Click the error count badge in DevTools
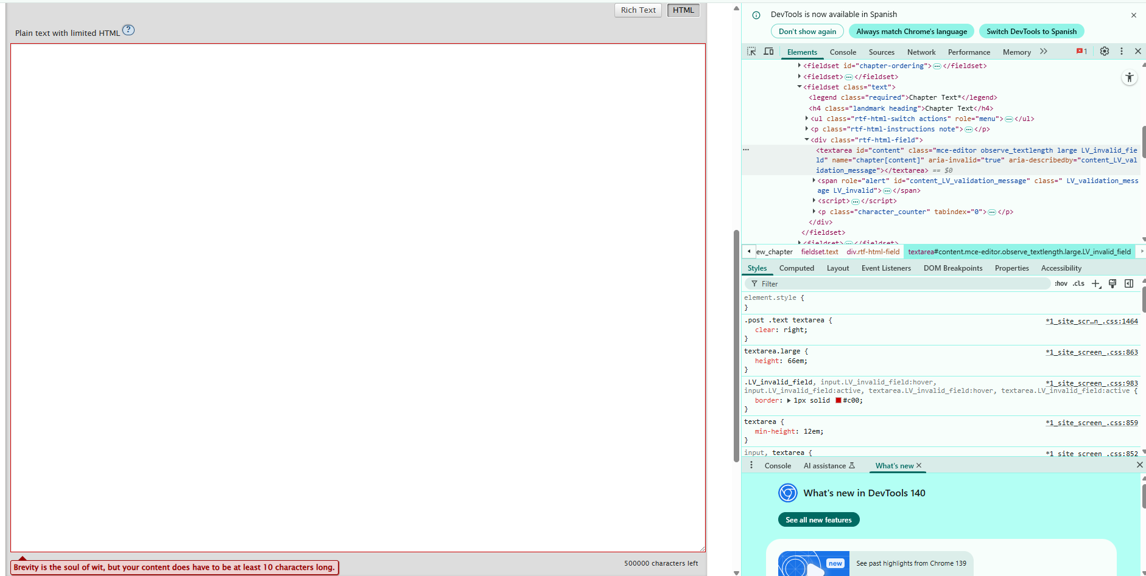The image size is (1146, 576). click(x=1081, y=52)
